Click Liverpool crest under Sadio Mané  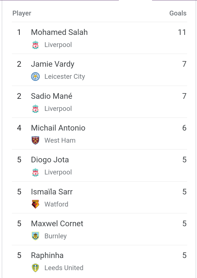click(35, 109)
